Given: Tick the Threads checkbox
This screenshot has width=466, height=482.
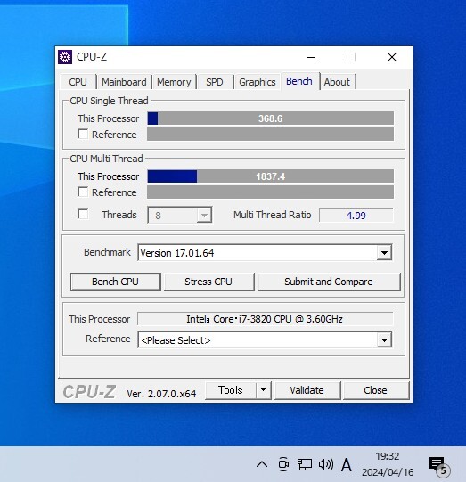Looking at the screenshot, I should (x=83, y=214).
